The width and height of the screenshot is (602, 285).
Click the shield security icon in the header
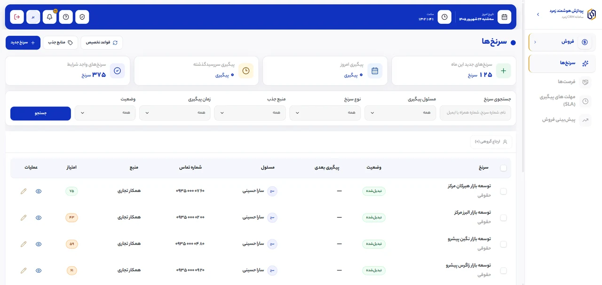click(82, 17)
